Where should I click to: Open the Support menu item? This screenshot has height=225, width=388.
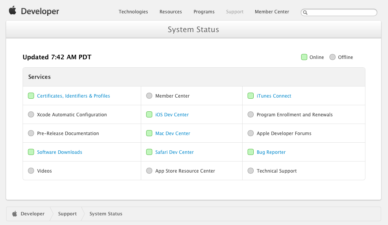235,11
